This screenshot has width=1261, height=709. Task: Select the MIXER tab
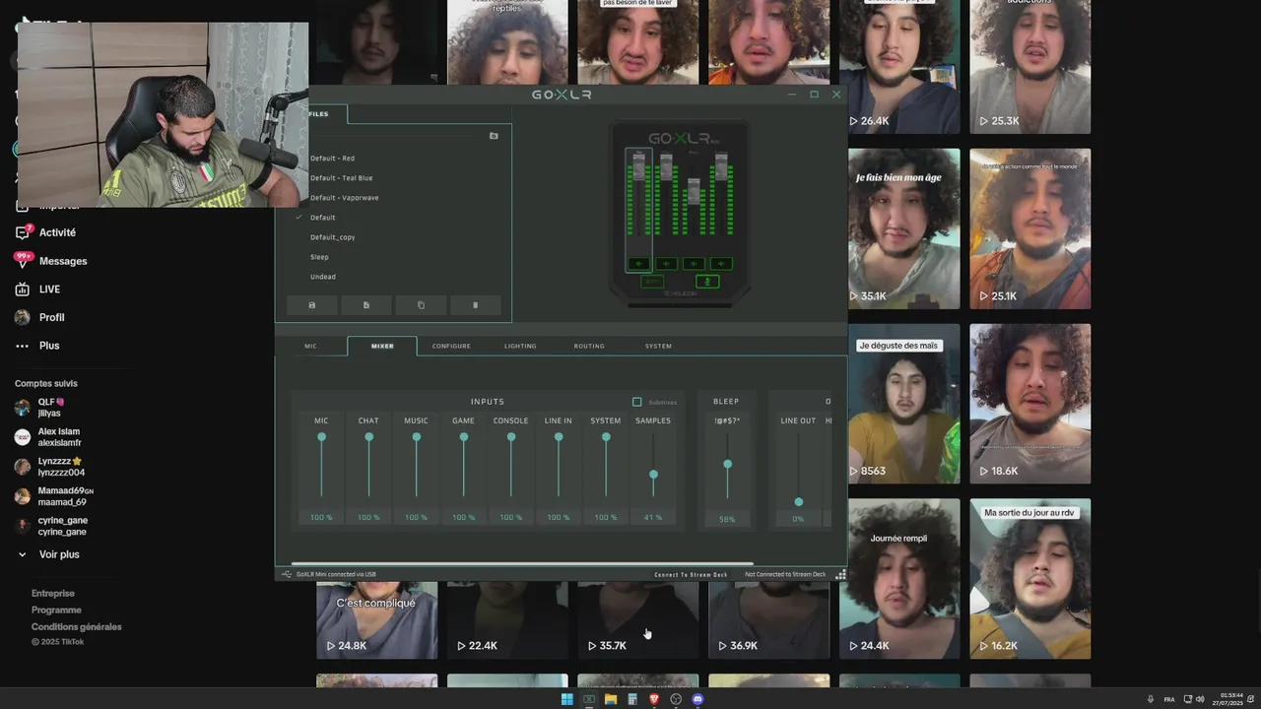[382, 346]
